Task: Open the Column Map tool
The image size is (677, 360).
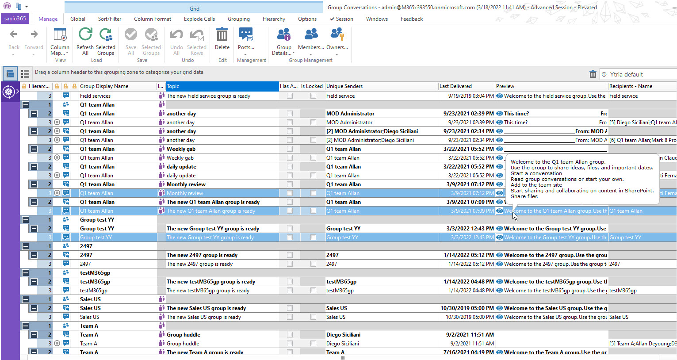Action: click(x=60, y=35)
